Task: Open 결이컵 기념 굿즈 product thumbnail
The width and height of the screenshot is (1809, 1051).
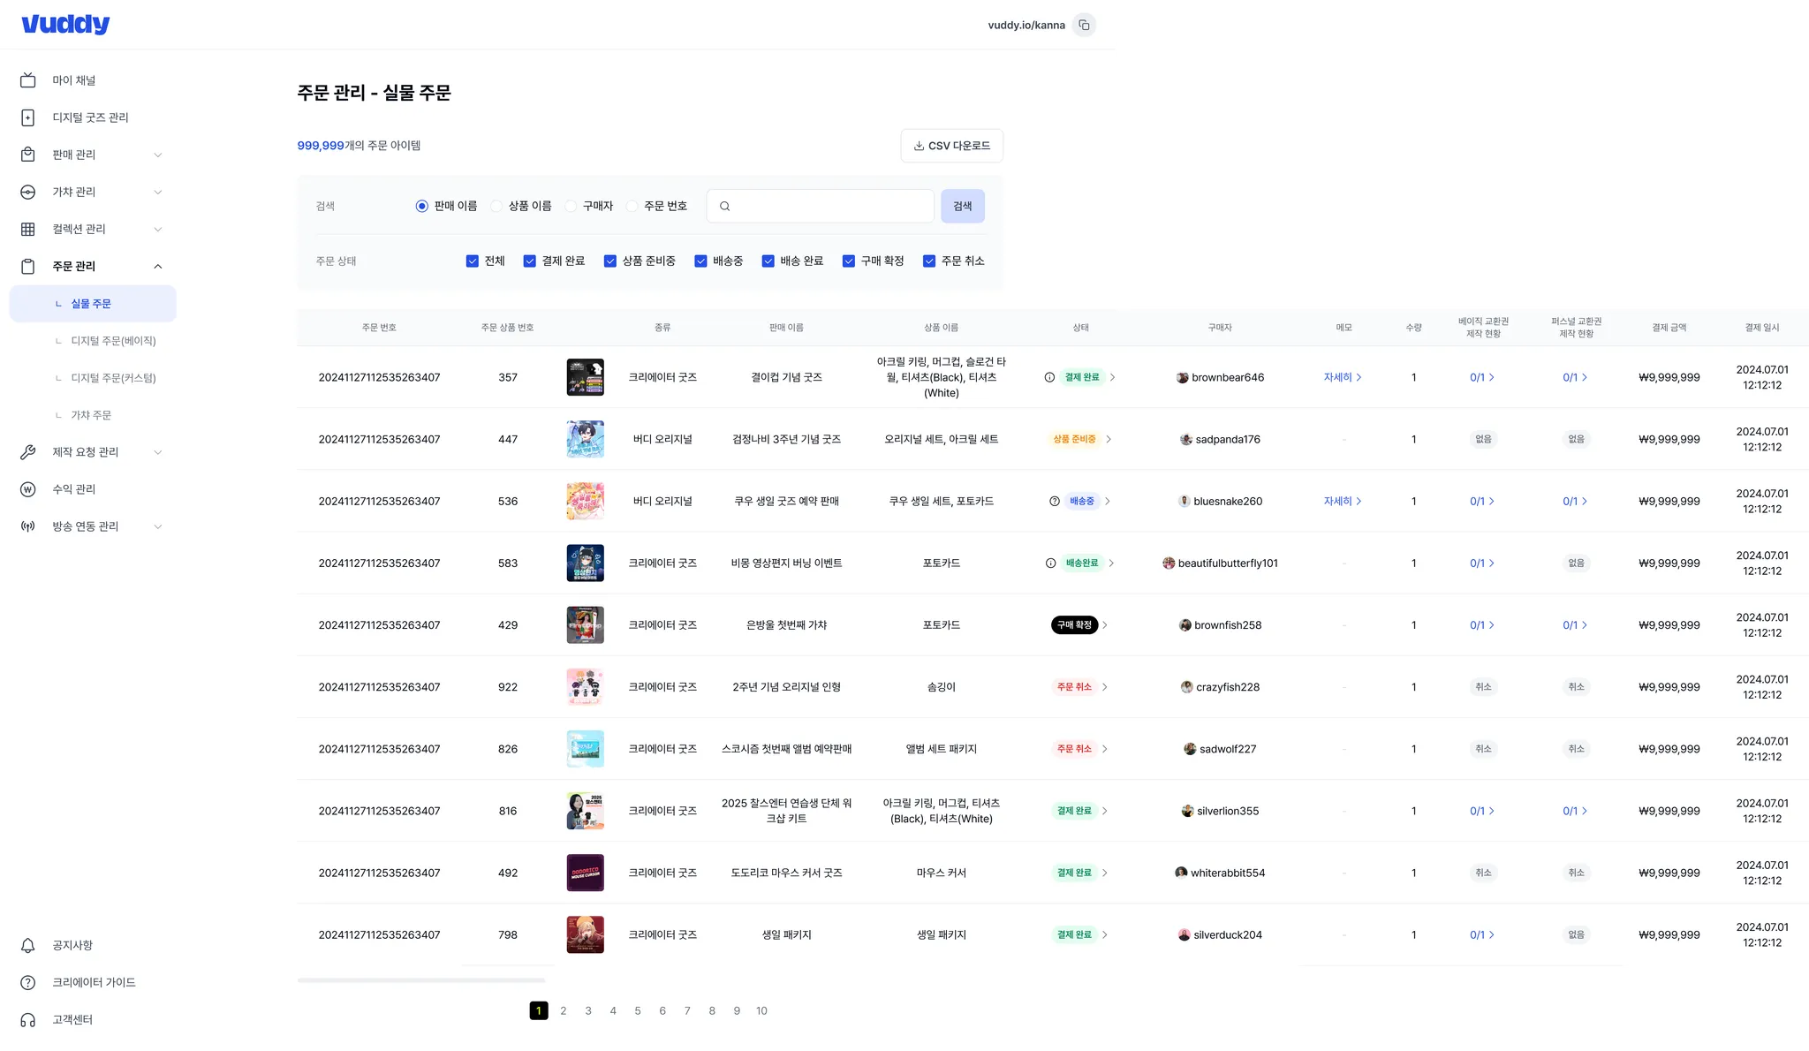Action: [585, 377]
